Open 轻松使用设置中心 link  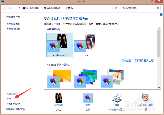16,108
